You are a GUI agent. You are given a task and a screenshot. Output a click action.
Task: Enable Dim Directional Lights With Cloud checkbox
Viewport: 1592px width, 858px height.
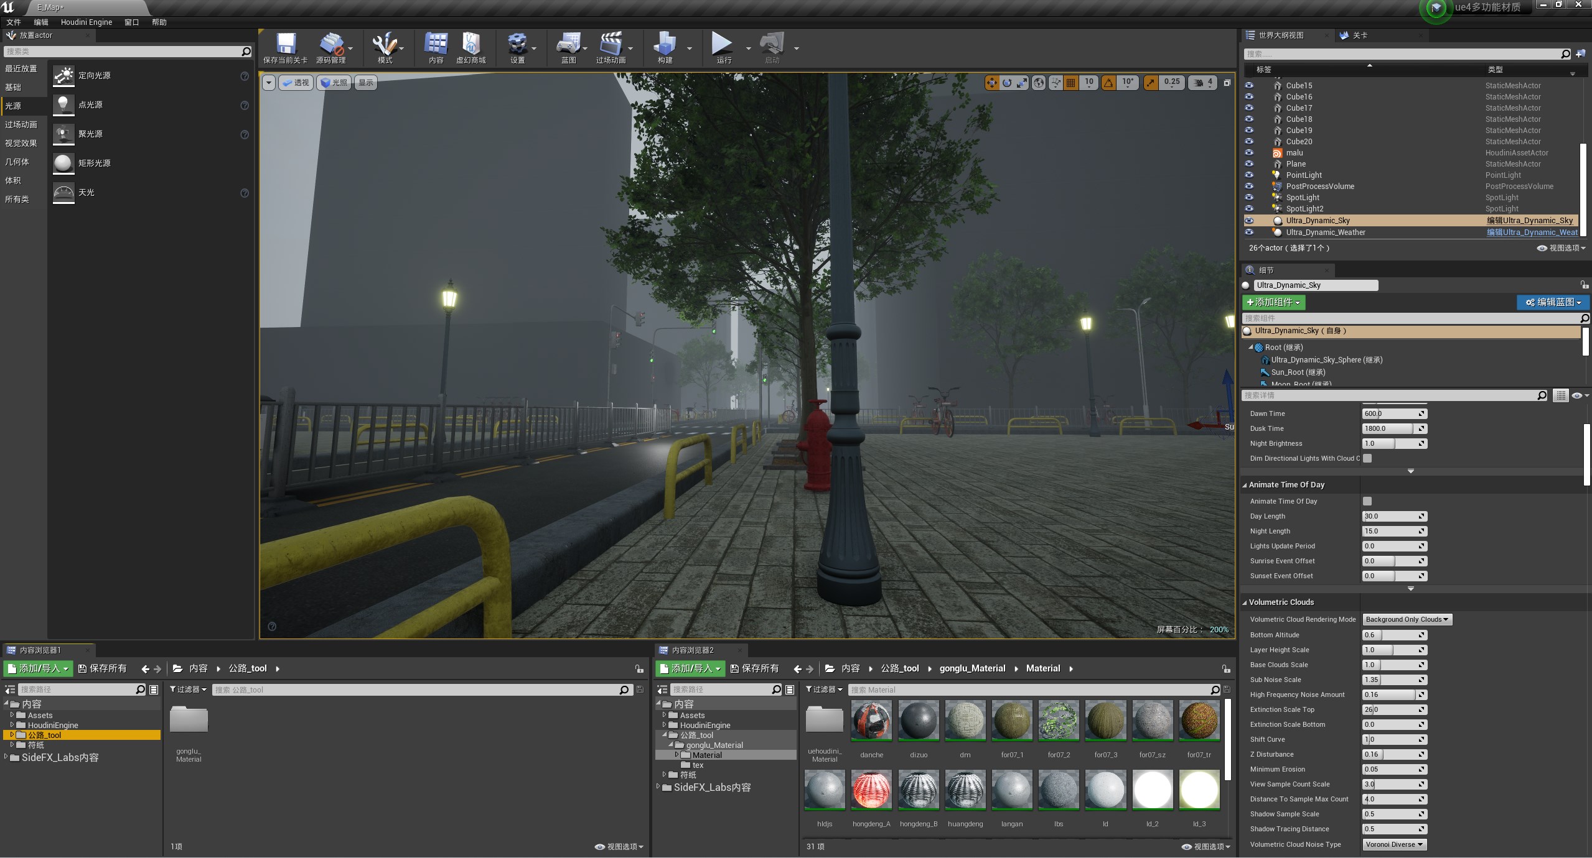tap(1367, 458)
